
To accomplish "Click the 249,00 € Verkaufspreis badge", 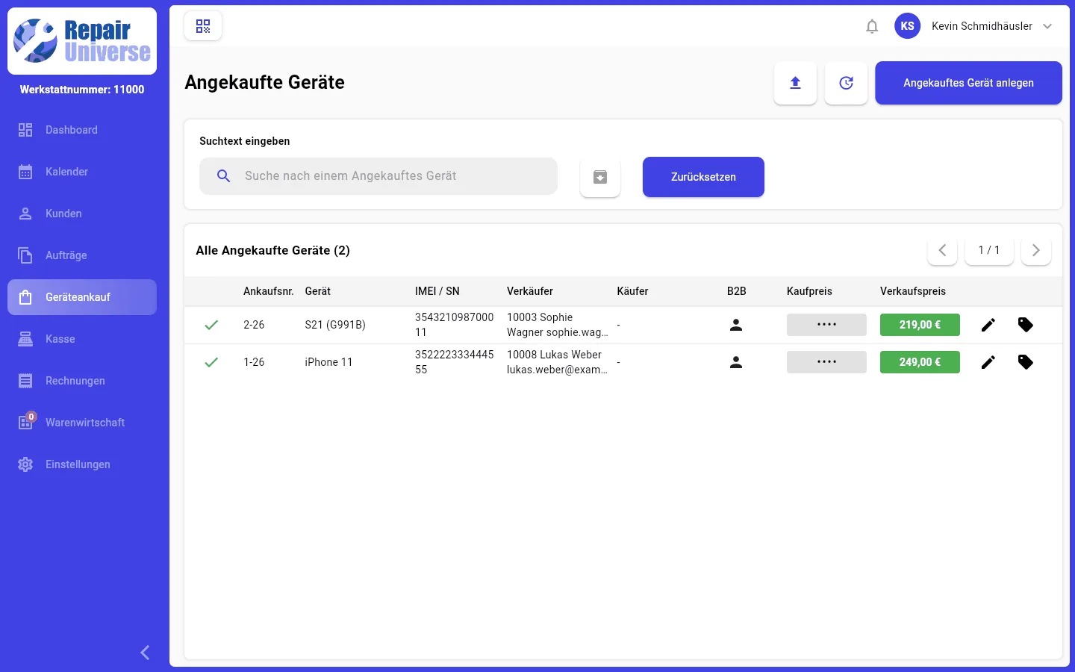I will tap(920, 362).
